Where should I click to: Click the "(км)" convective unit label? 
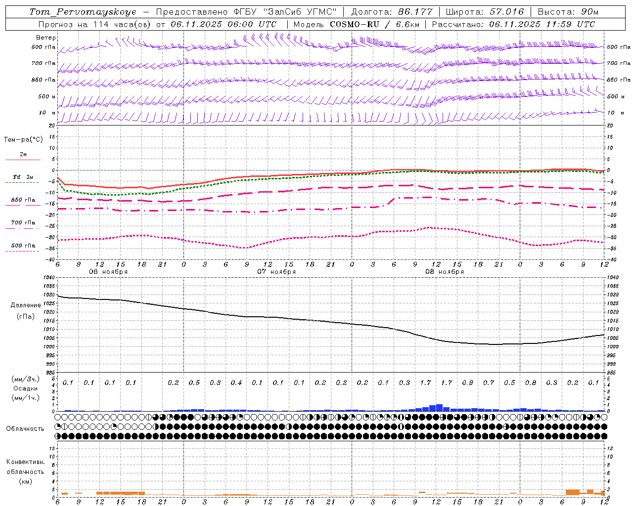(x=25, y=481)
